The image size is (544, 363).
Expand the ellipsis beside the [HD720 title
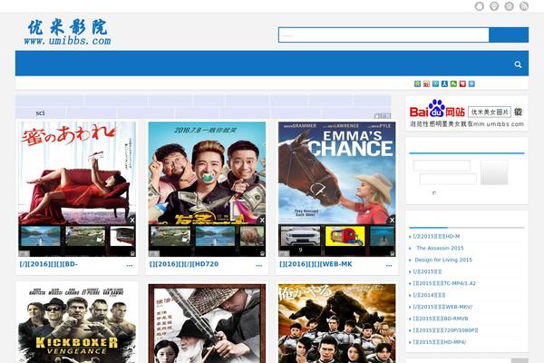259,265
